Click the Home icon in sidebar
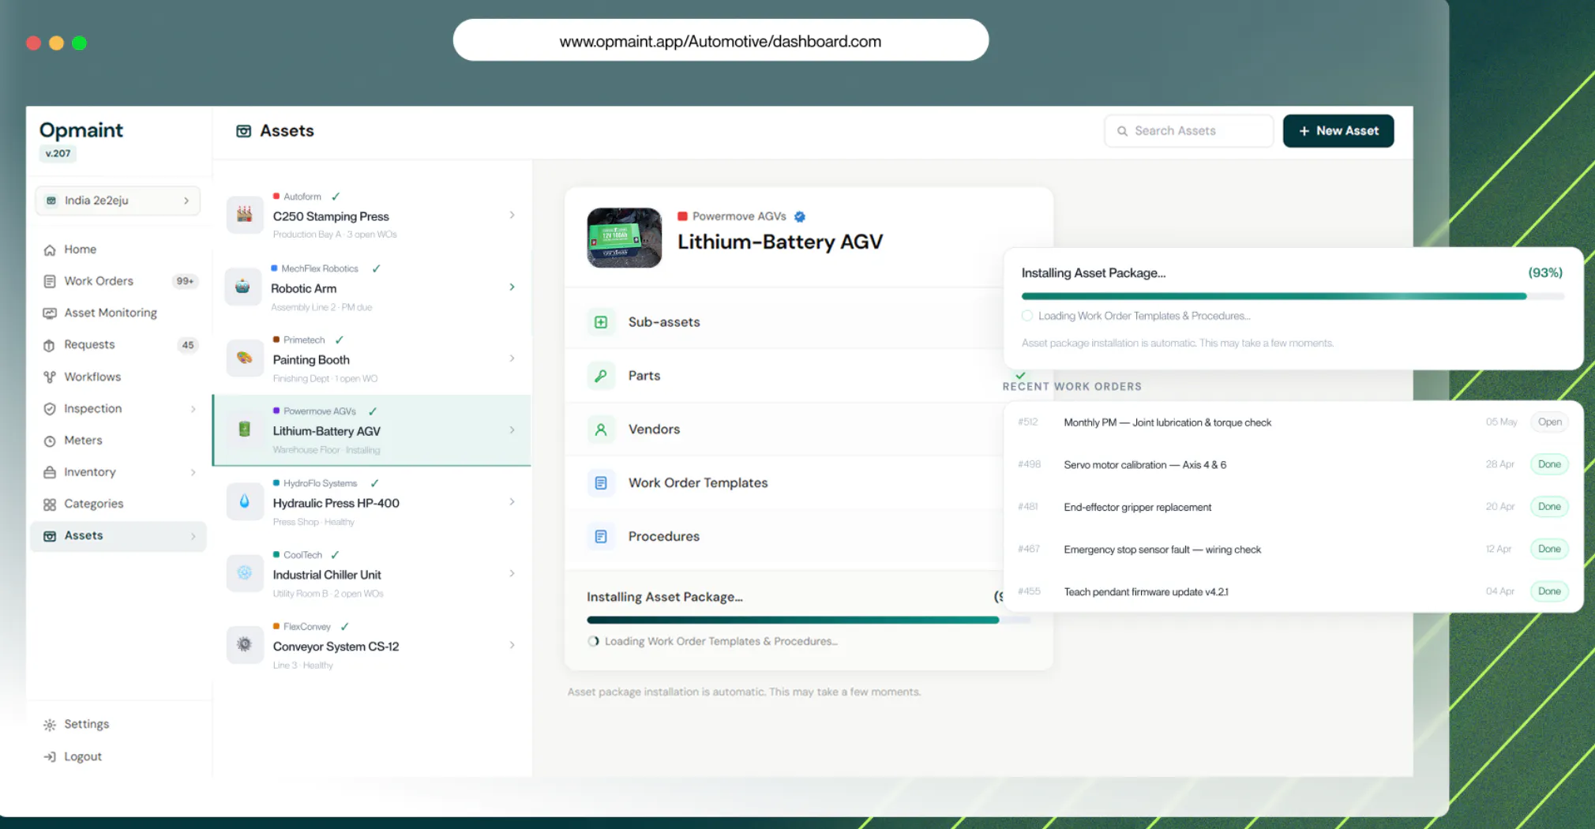The width and height of the screenshot is (1595, 829). 50,250
